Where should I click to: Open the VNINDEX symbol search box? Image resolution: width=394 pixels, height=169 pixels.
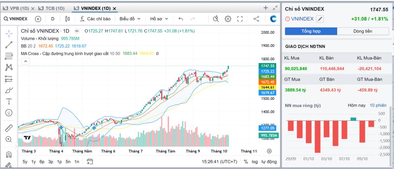[x=16, y=19]
